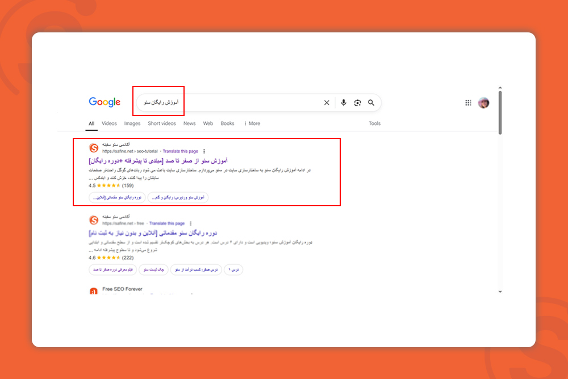Open the Short videos tab
Screen dimensions: 568x379
click(x=161, y=123)
